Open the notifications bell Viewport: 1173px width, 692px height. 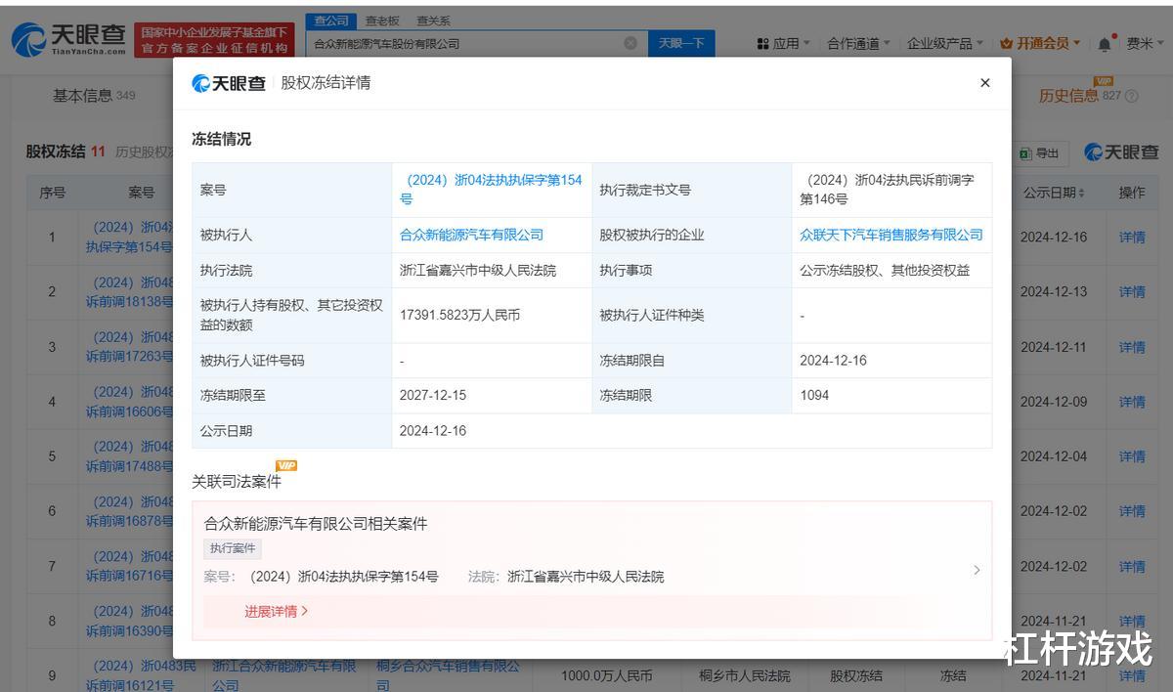pyautogui.click(x=1105, y=44)
